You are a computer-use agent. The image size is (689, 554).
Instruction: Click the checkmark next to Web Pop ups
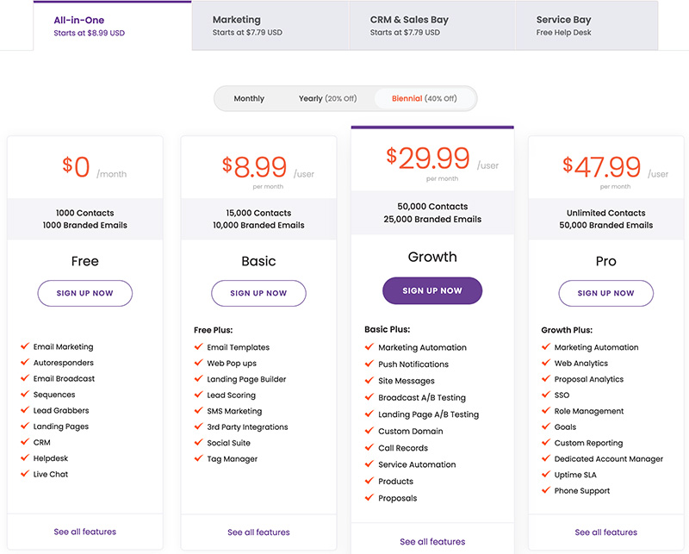[x=198, y=364]
